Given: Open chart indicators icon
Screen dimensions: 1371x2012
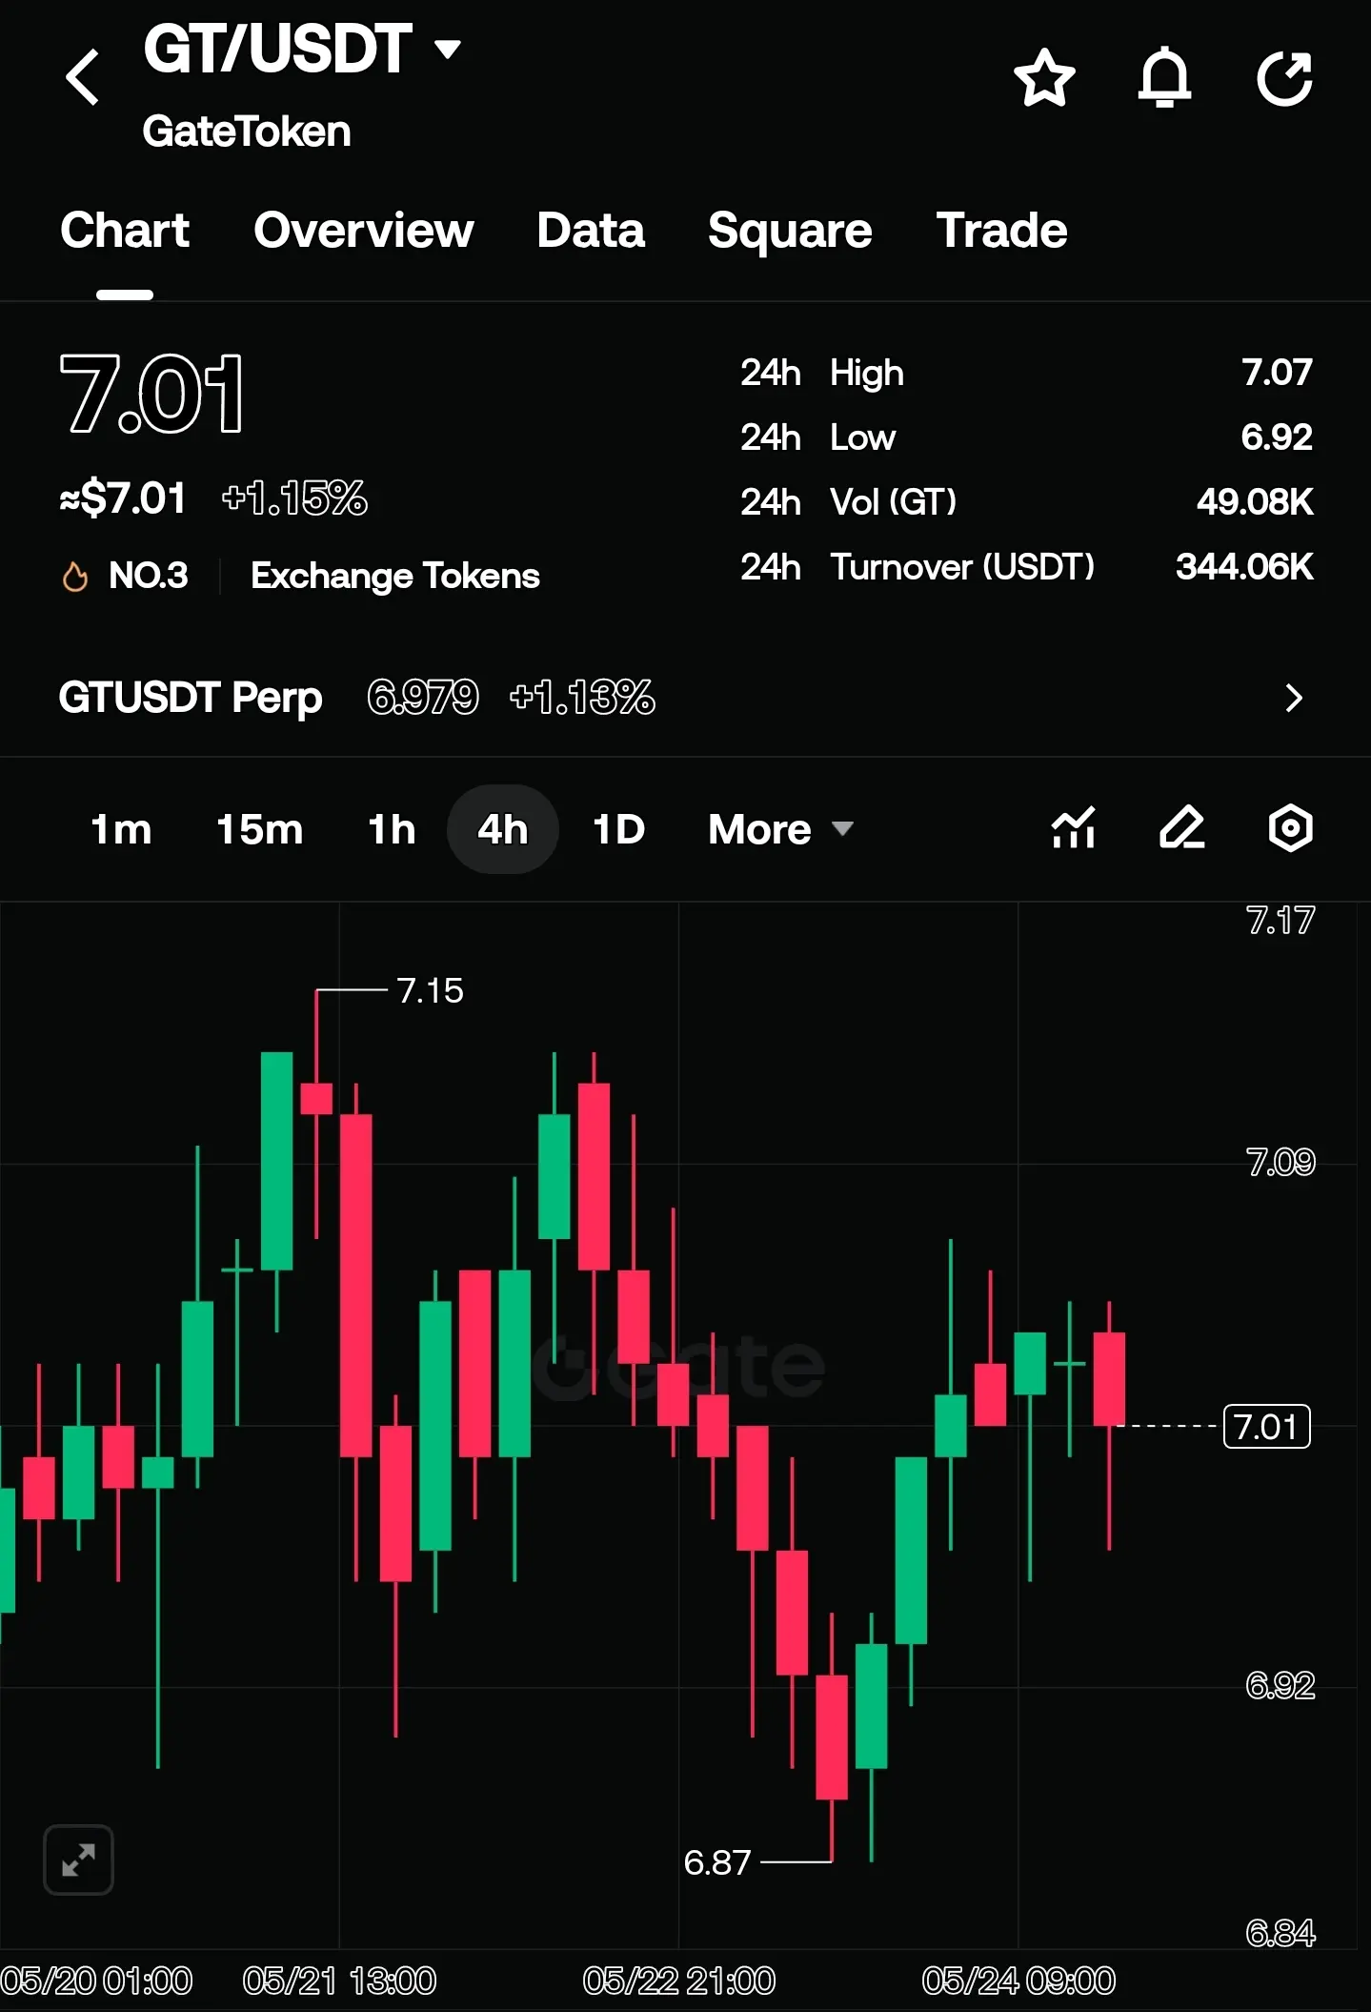Looking at the screenshot, I should (1073, 827).
